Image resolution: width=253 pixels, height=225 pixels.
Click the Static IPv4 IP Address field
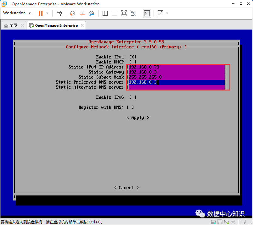[x=177, y=67]
